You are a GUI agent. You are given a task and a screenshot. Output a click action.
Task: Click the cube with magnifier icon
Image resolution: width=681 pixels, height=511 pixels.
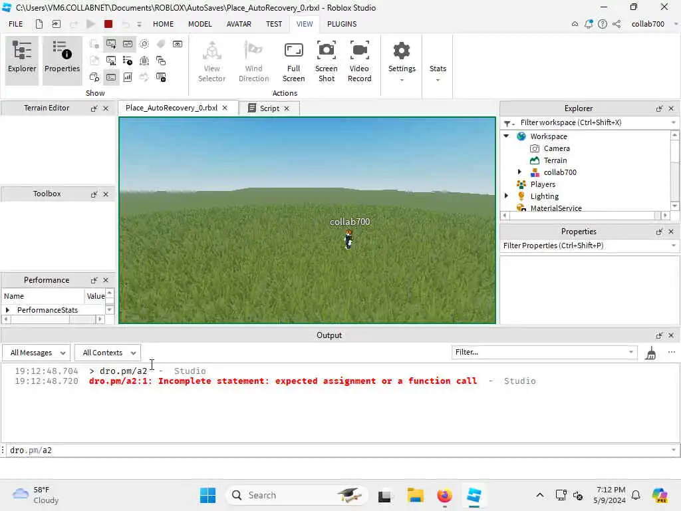pos(94,77)
